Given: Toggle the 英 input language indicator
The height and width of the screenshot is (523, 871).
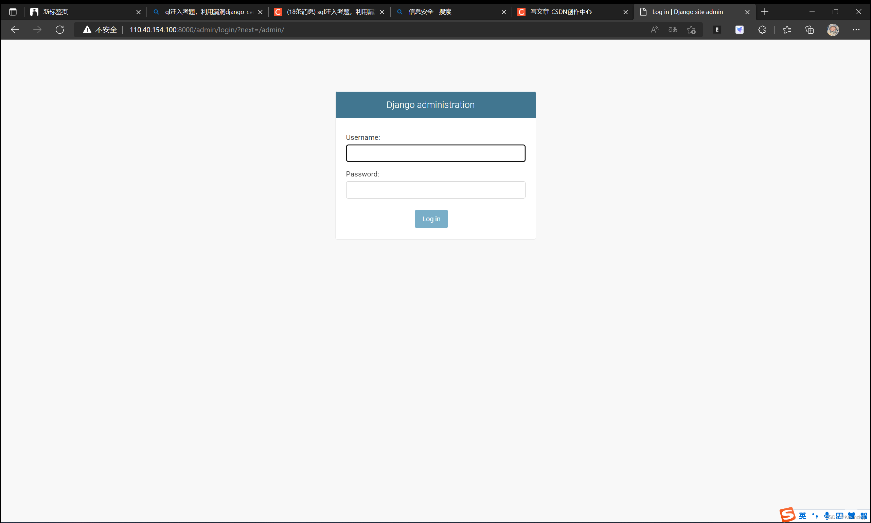Looking at the screenshot, I should (x=803, y=516).
